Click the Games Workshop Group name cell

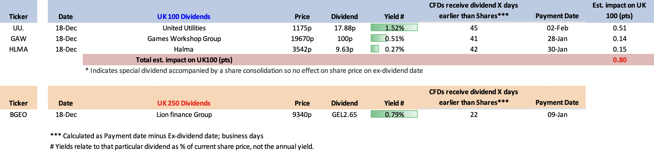click(x=184, y=39)
